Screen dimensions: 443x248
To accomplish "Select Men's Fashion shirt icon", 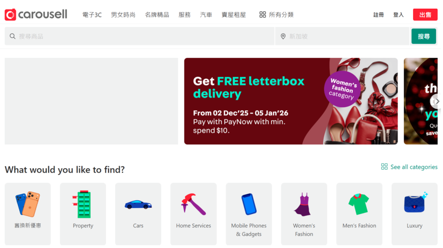I will pos(359,204).
